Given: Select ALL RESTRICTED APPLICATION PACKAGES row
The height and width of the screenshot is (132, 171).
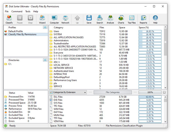Looking at the screenshot, I should pyautogui.click(x=106, y=47).
